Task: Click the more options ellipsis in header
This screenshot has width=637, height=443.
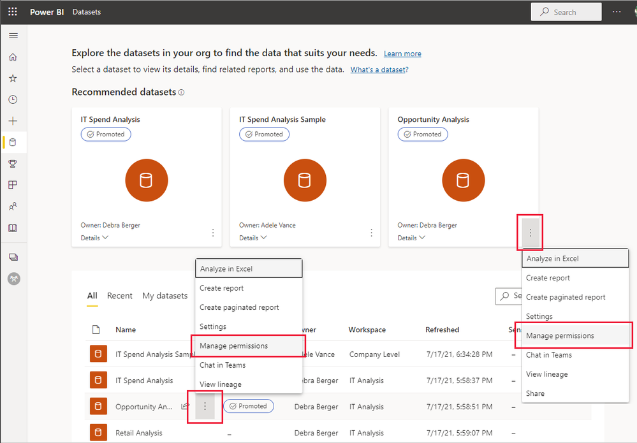Action: coord(617,11)
